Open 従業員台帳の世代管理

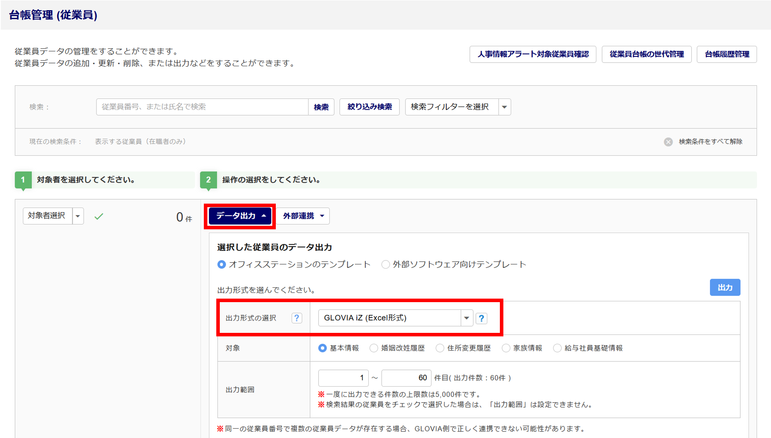646,55
